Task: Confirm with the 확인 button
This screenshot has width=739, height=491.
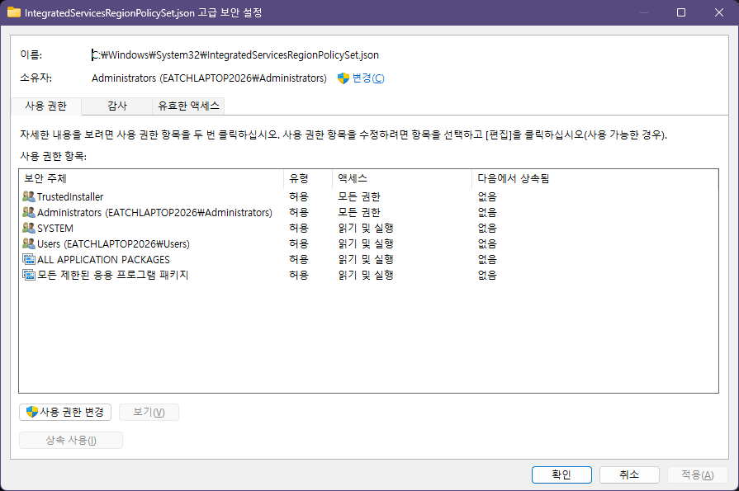Action: coord(561,474)
